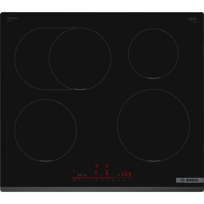Click the large bottom-right cooking zone
The image size is (204, 204).
pyautogui.click(x=153, y=125)
